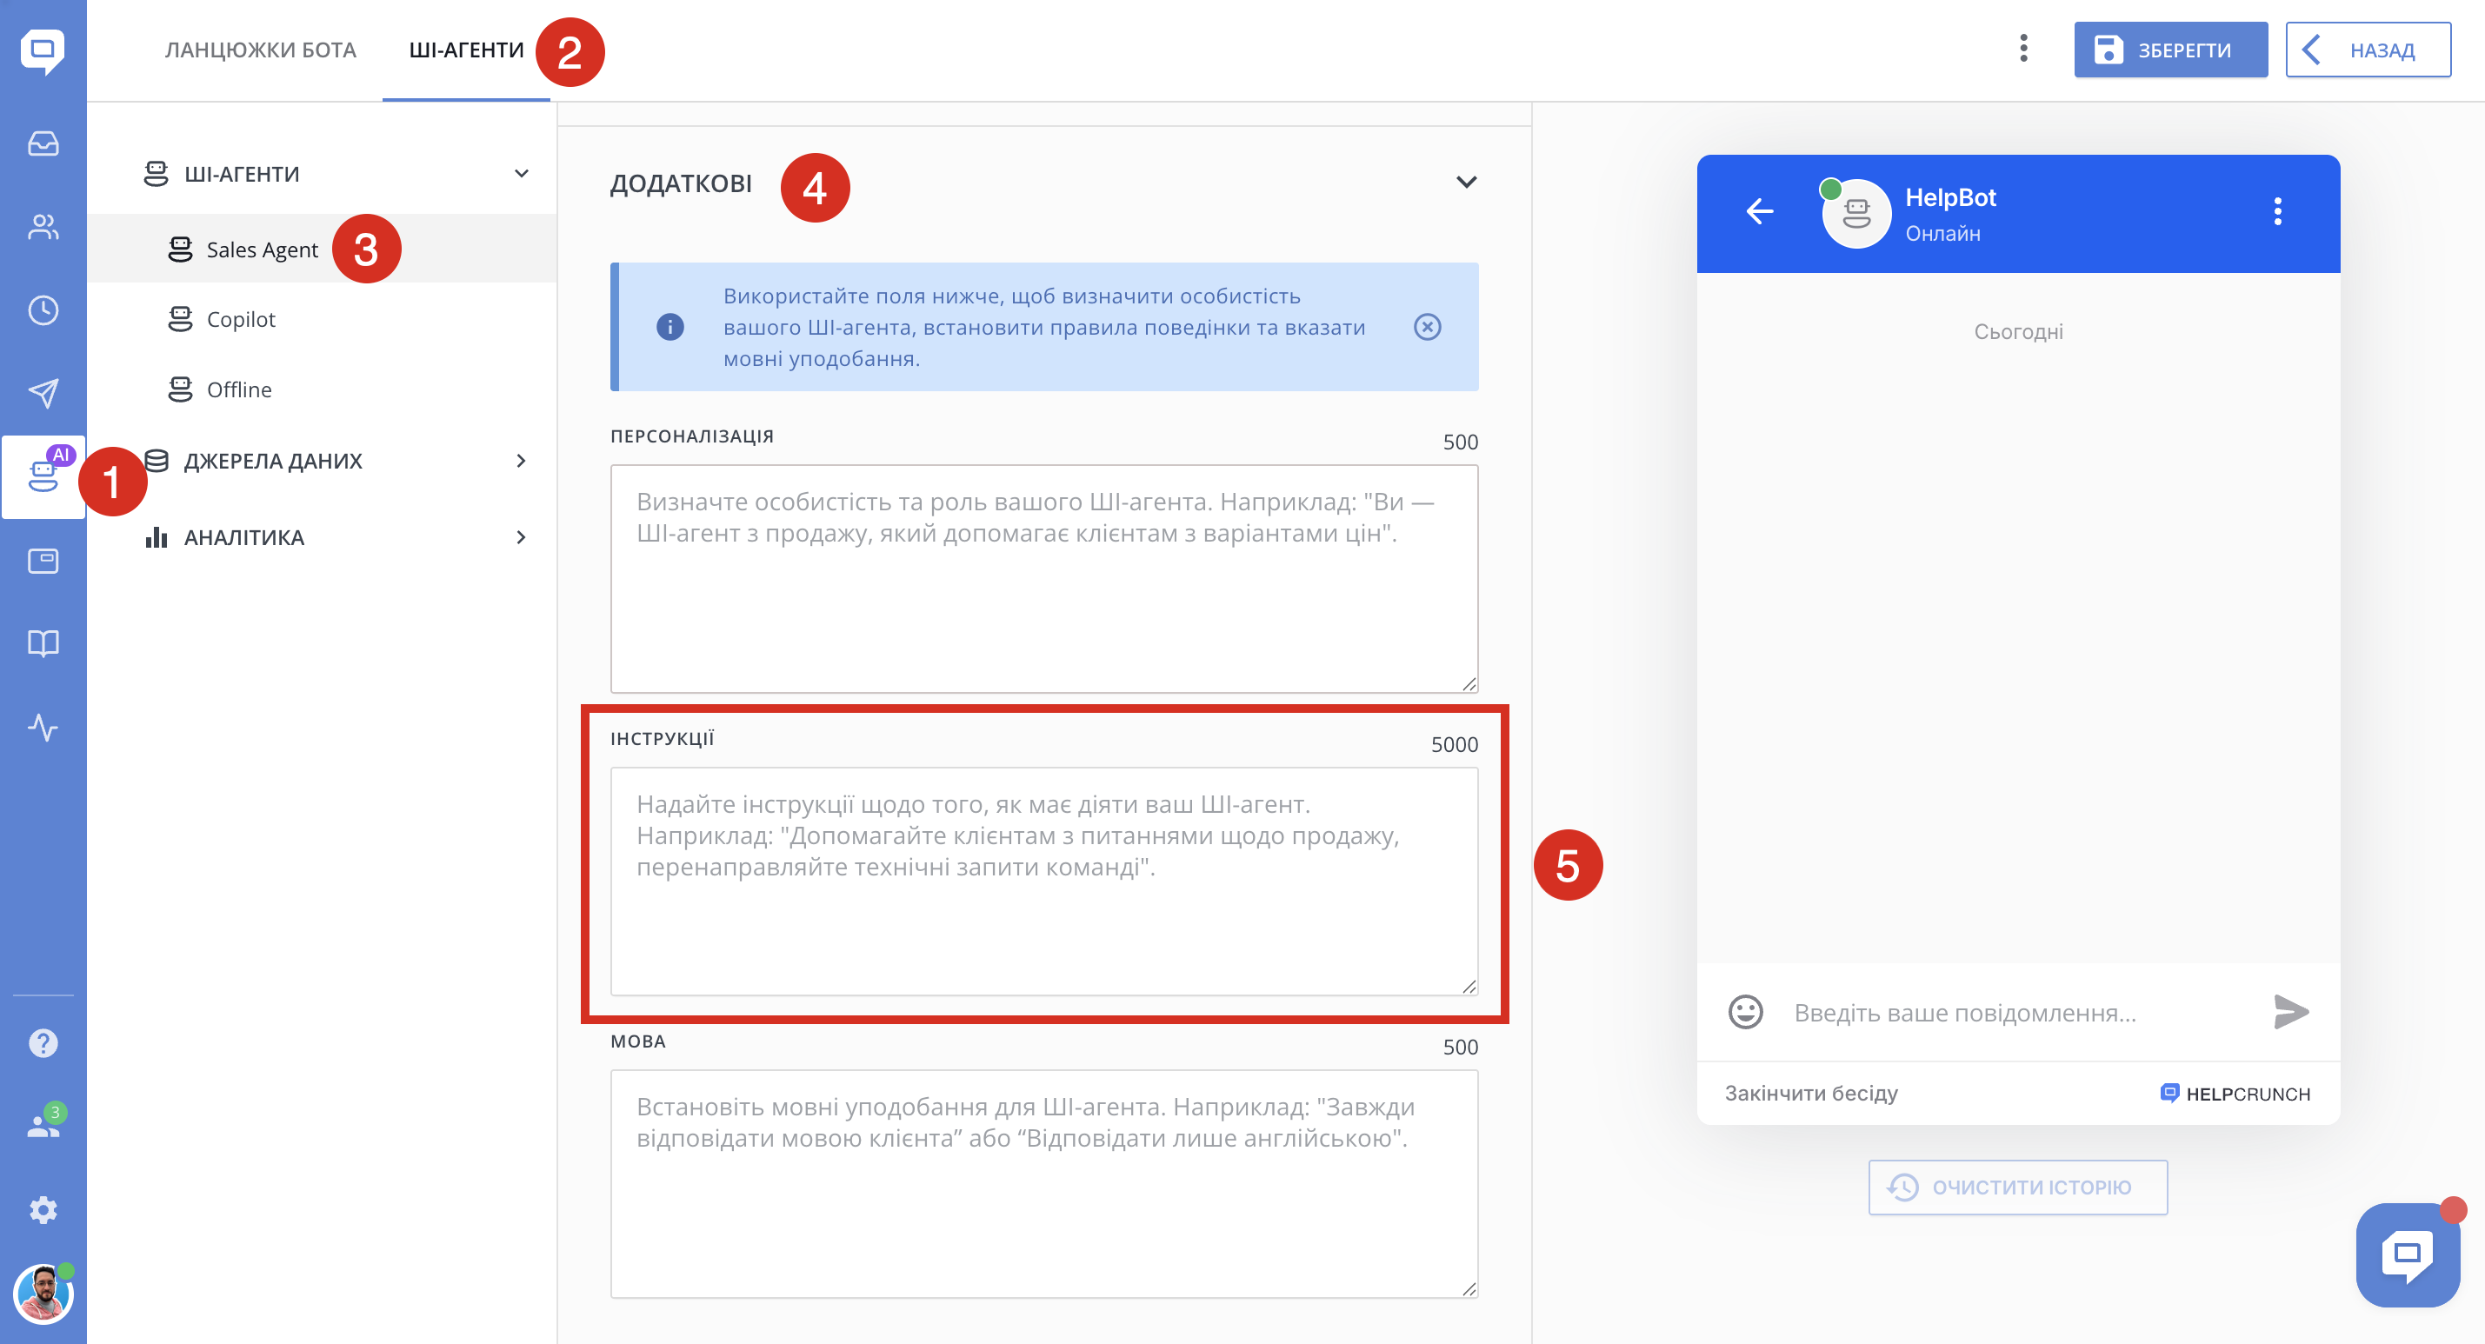Click the emoji icon in chat preview
Viewport: 2485px width, 1344px height.
click(1744, 1012)
